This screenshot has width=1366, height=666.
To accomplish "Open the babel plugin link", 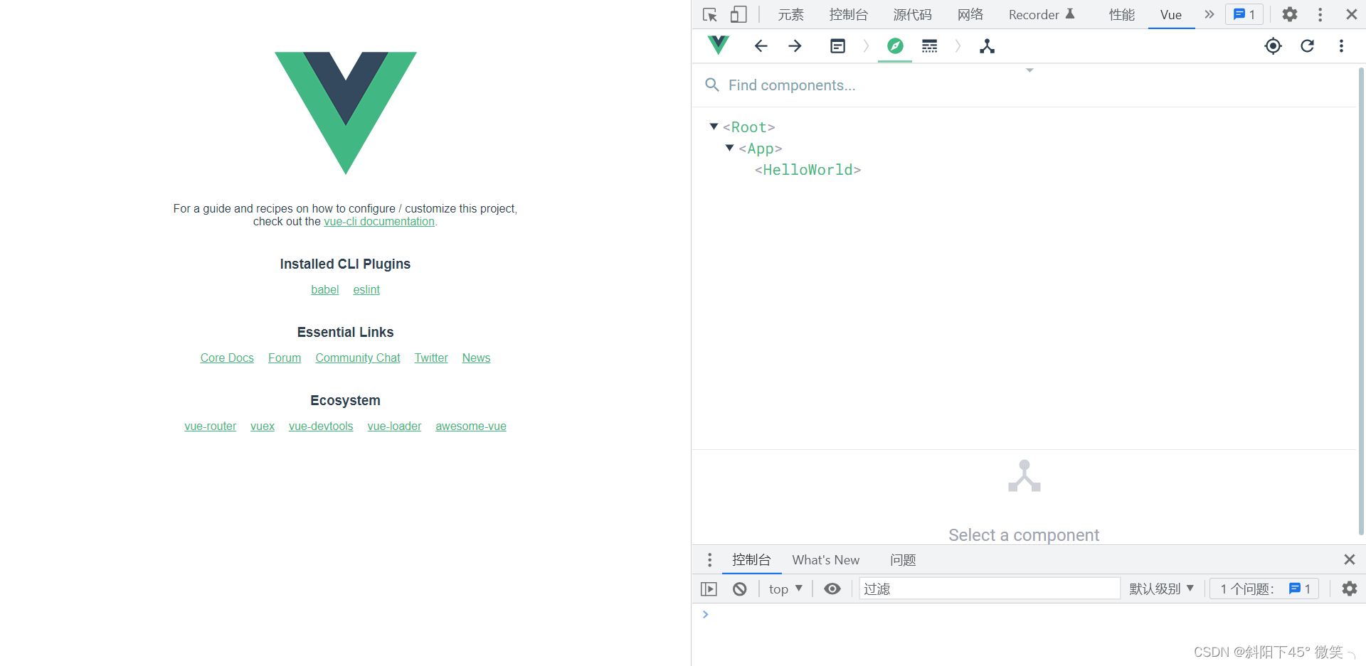I will point(325,290).
